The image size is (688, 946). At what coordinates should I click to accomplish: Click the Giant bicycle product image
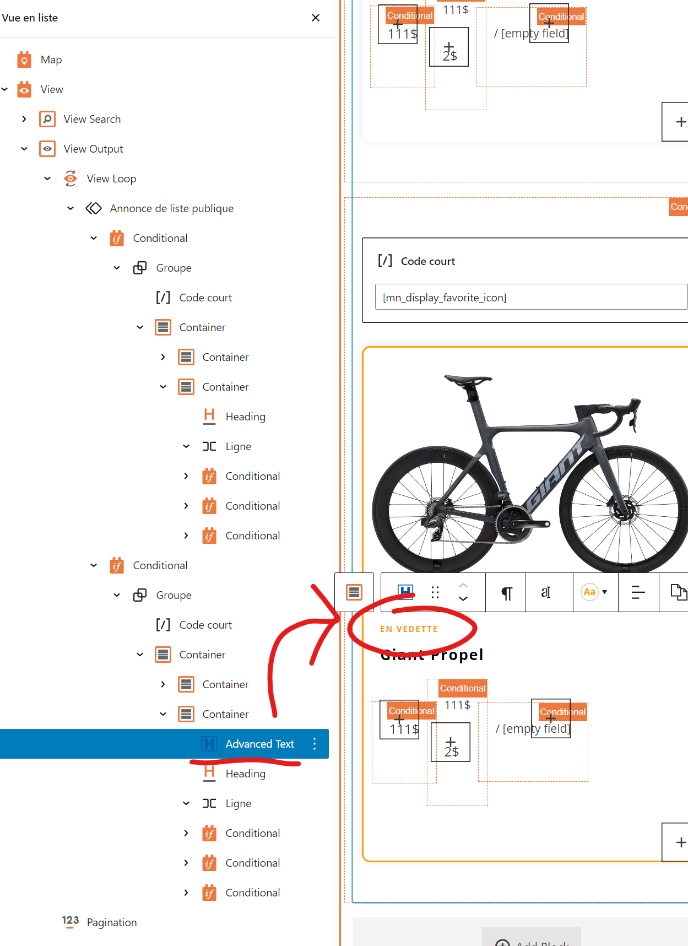click(x=529, y=473)
